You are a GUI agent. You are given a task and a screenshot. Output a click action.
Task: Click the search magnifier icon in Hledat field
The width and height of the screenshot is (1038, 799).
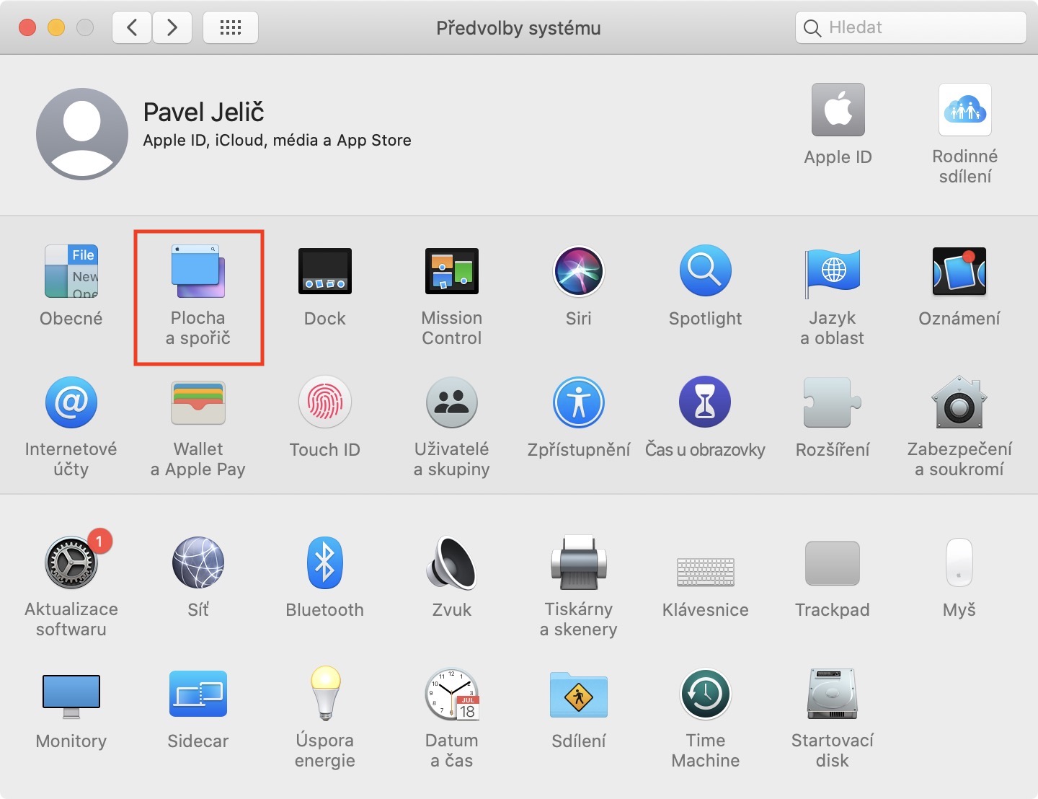[x=812, y=28]
